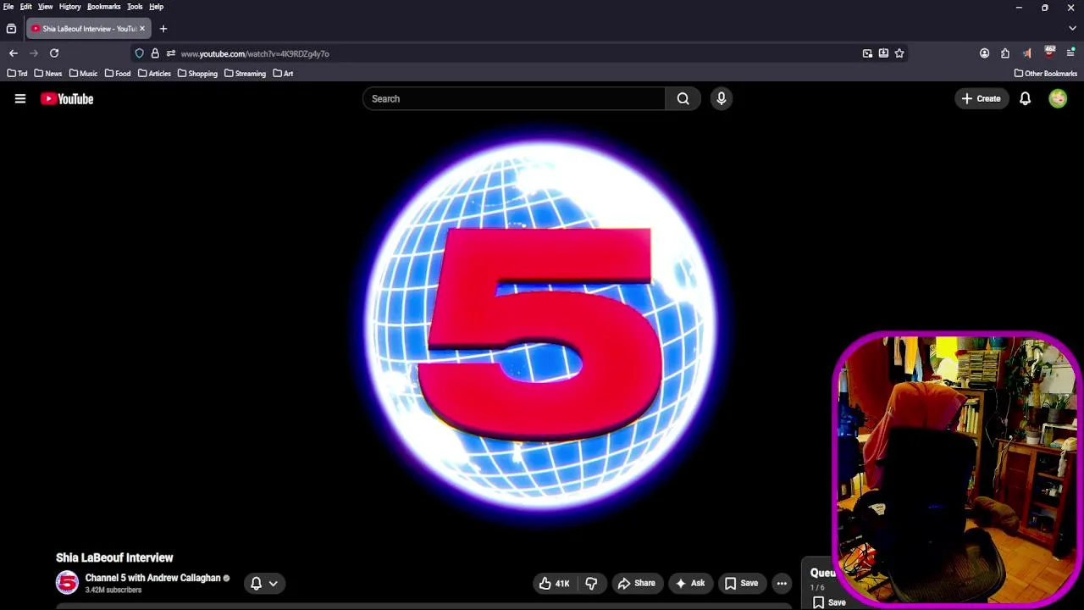The width and height of the screenshot is (1084, 610).
Task: Open Channel 5 with Andrew Callaghan link
Action: click(152, 578)
